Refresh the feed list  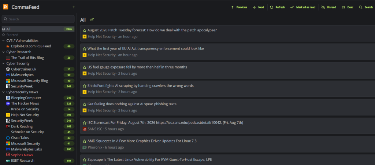278,7
